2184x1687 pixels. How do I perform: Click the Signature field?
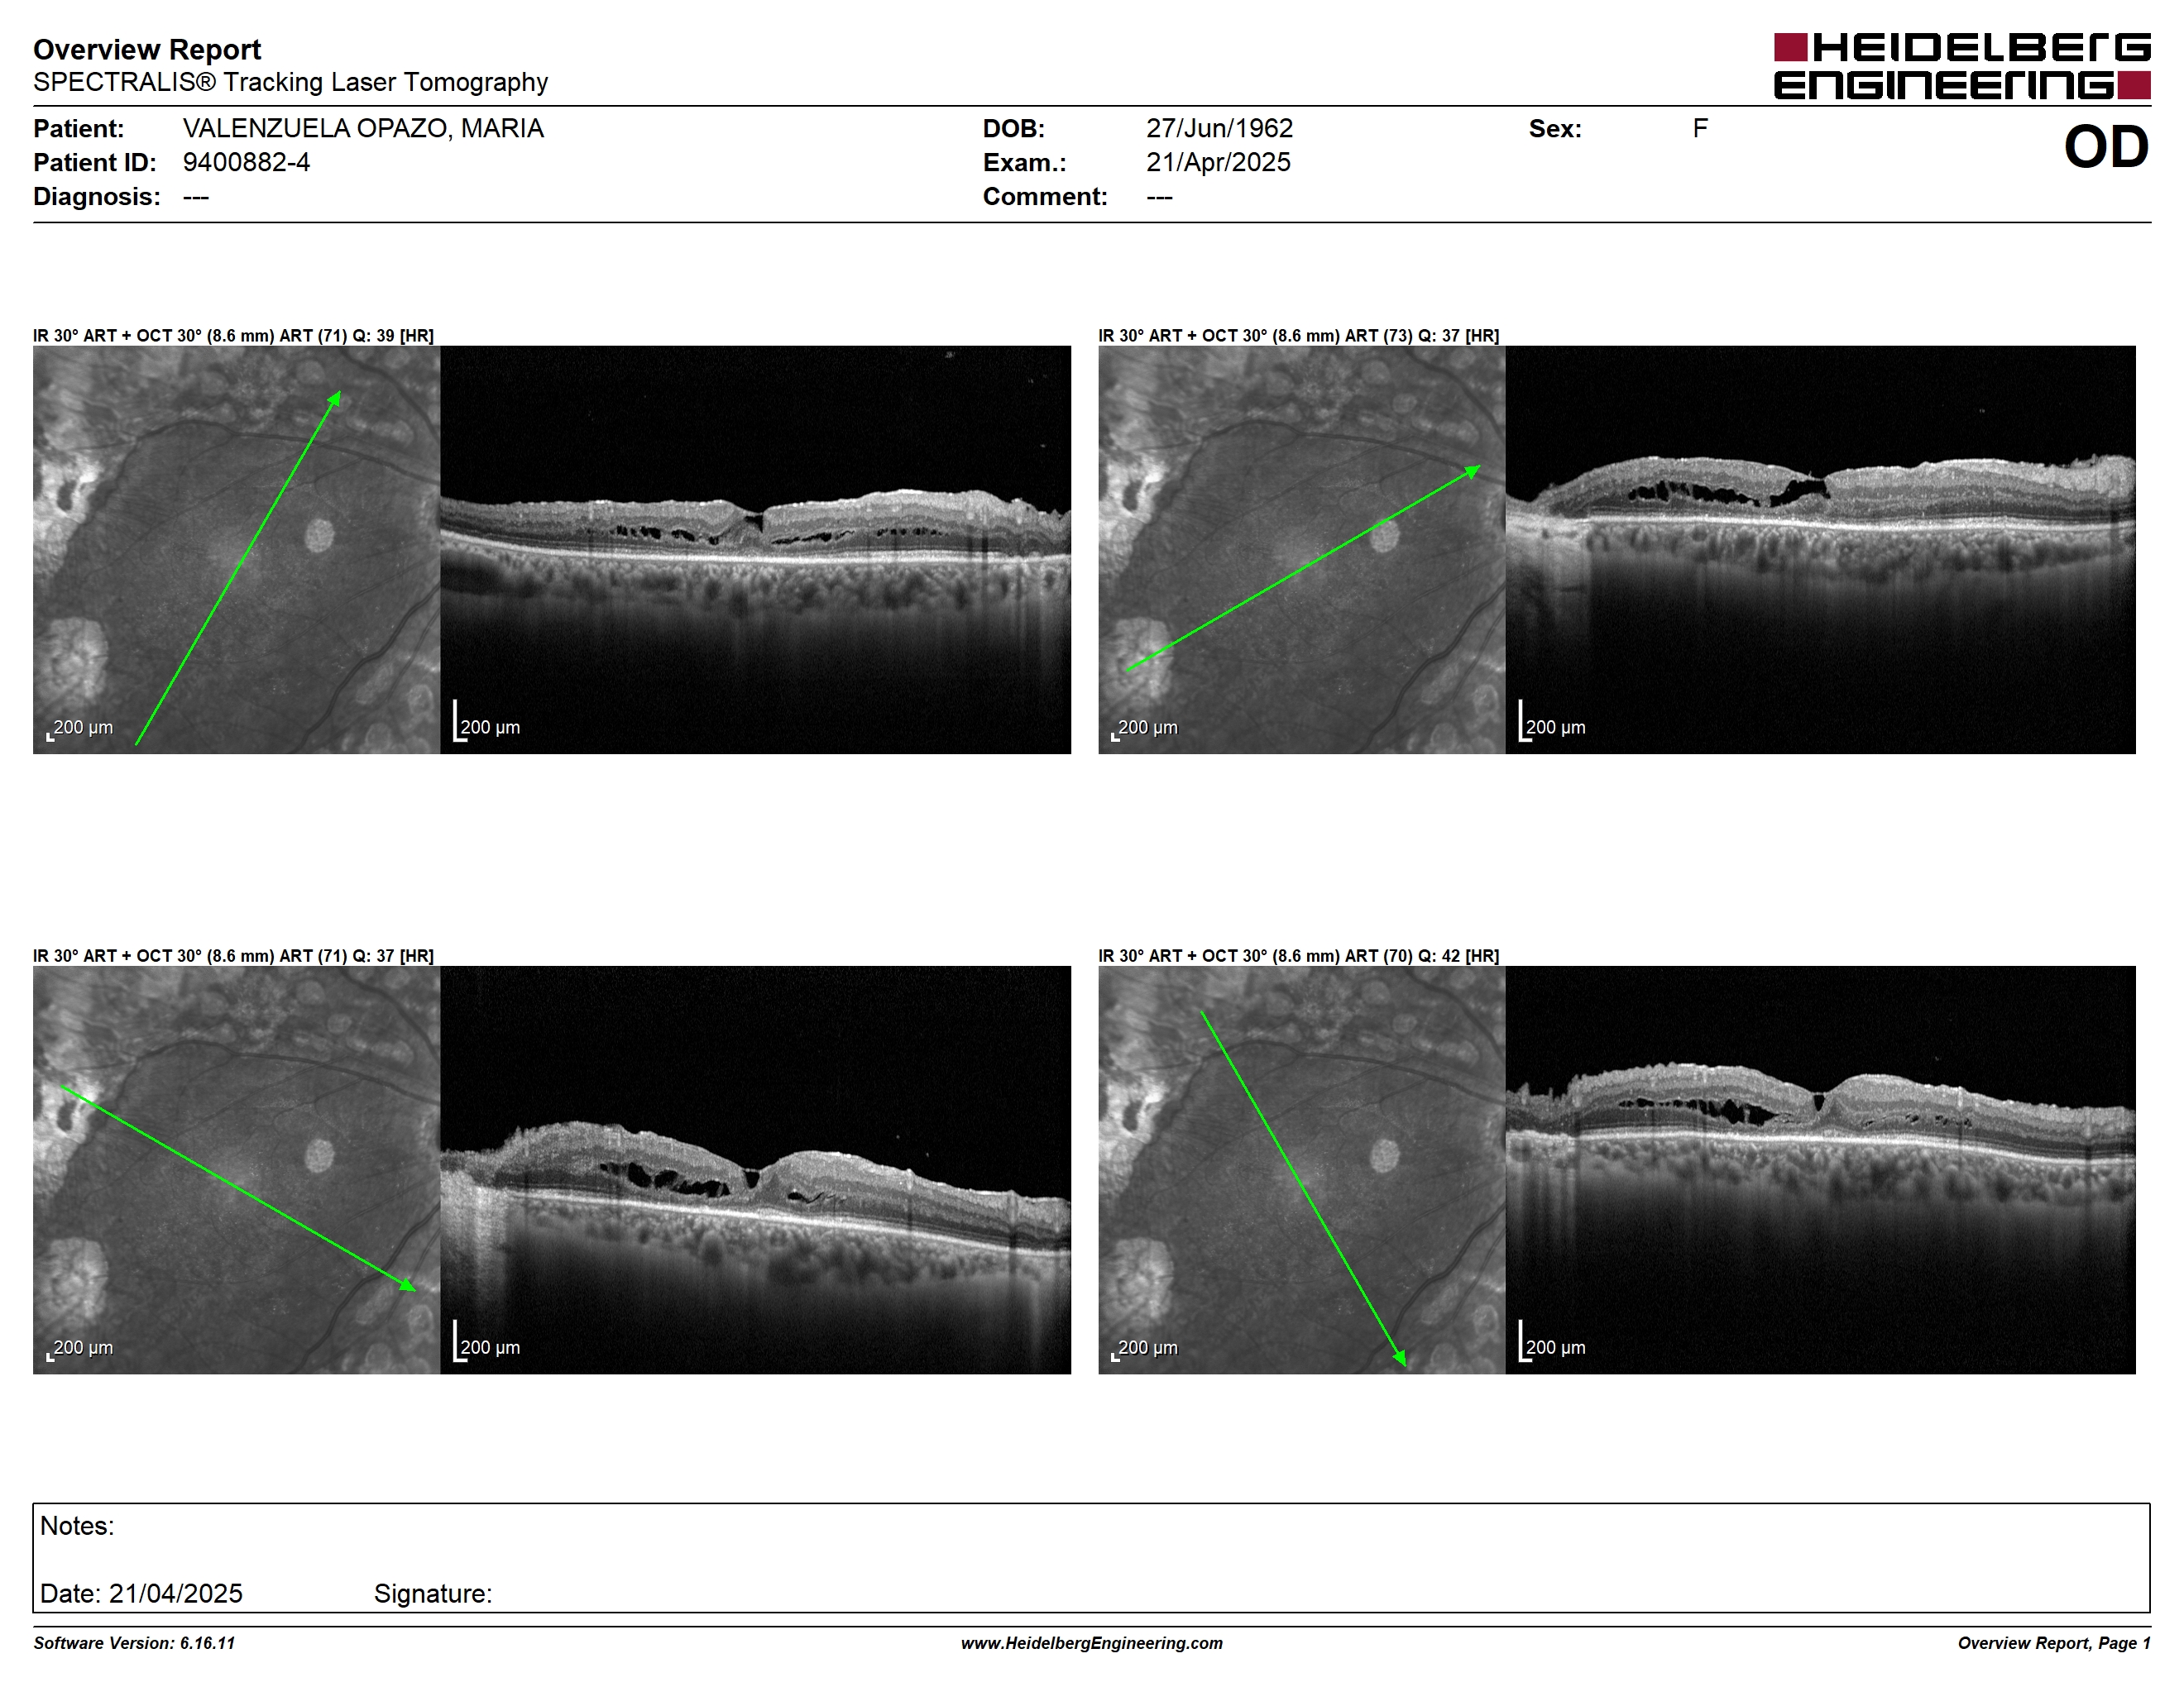point(433,1593)
